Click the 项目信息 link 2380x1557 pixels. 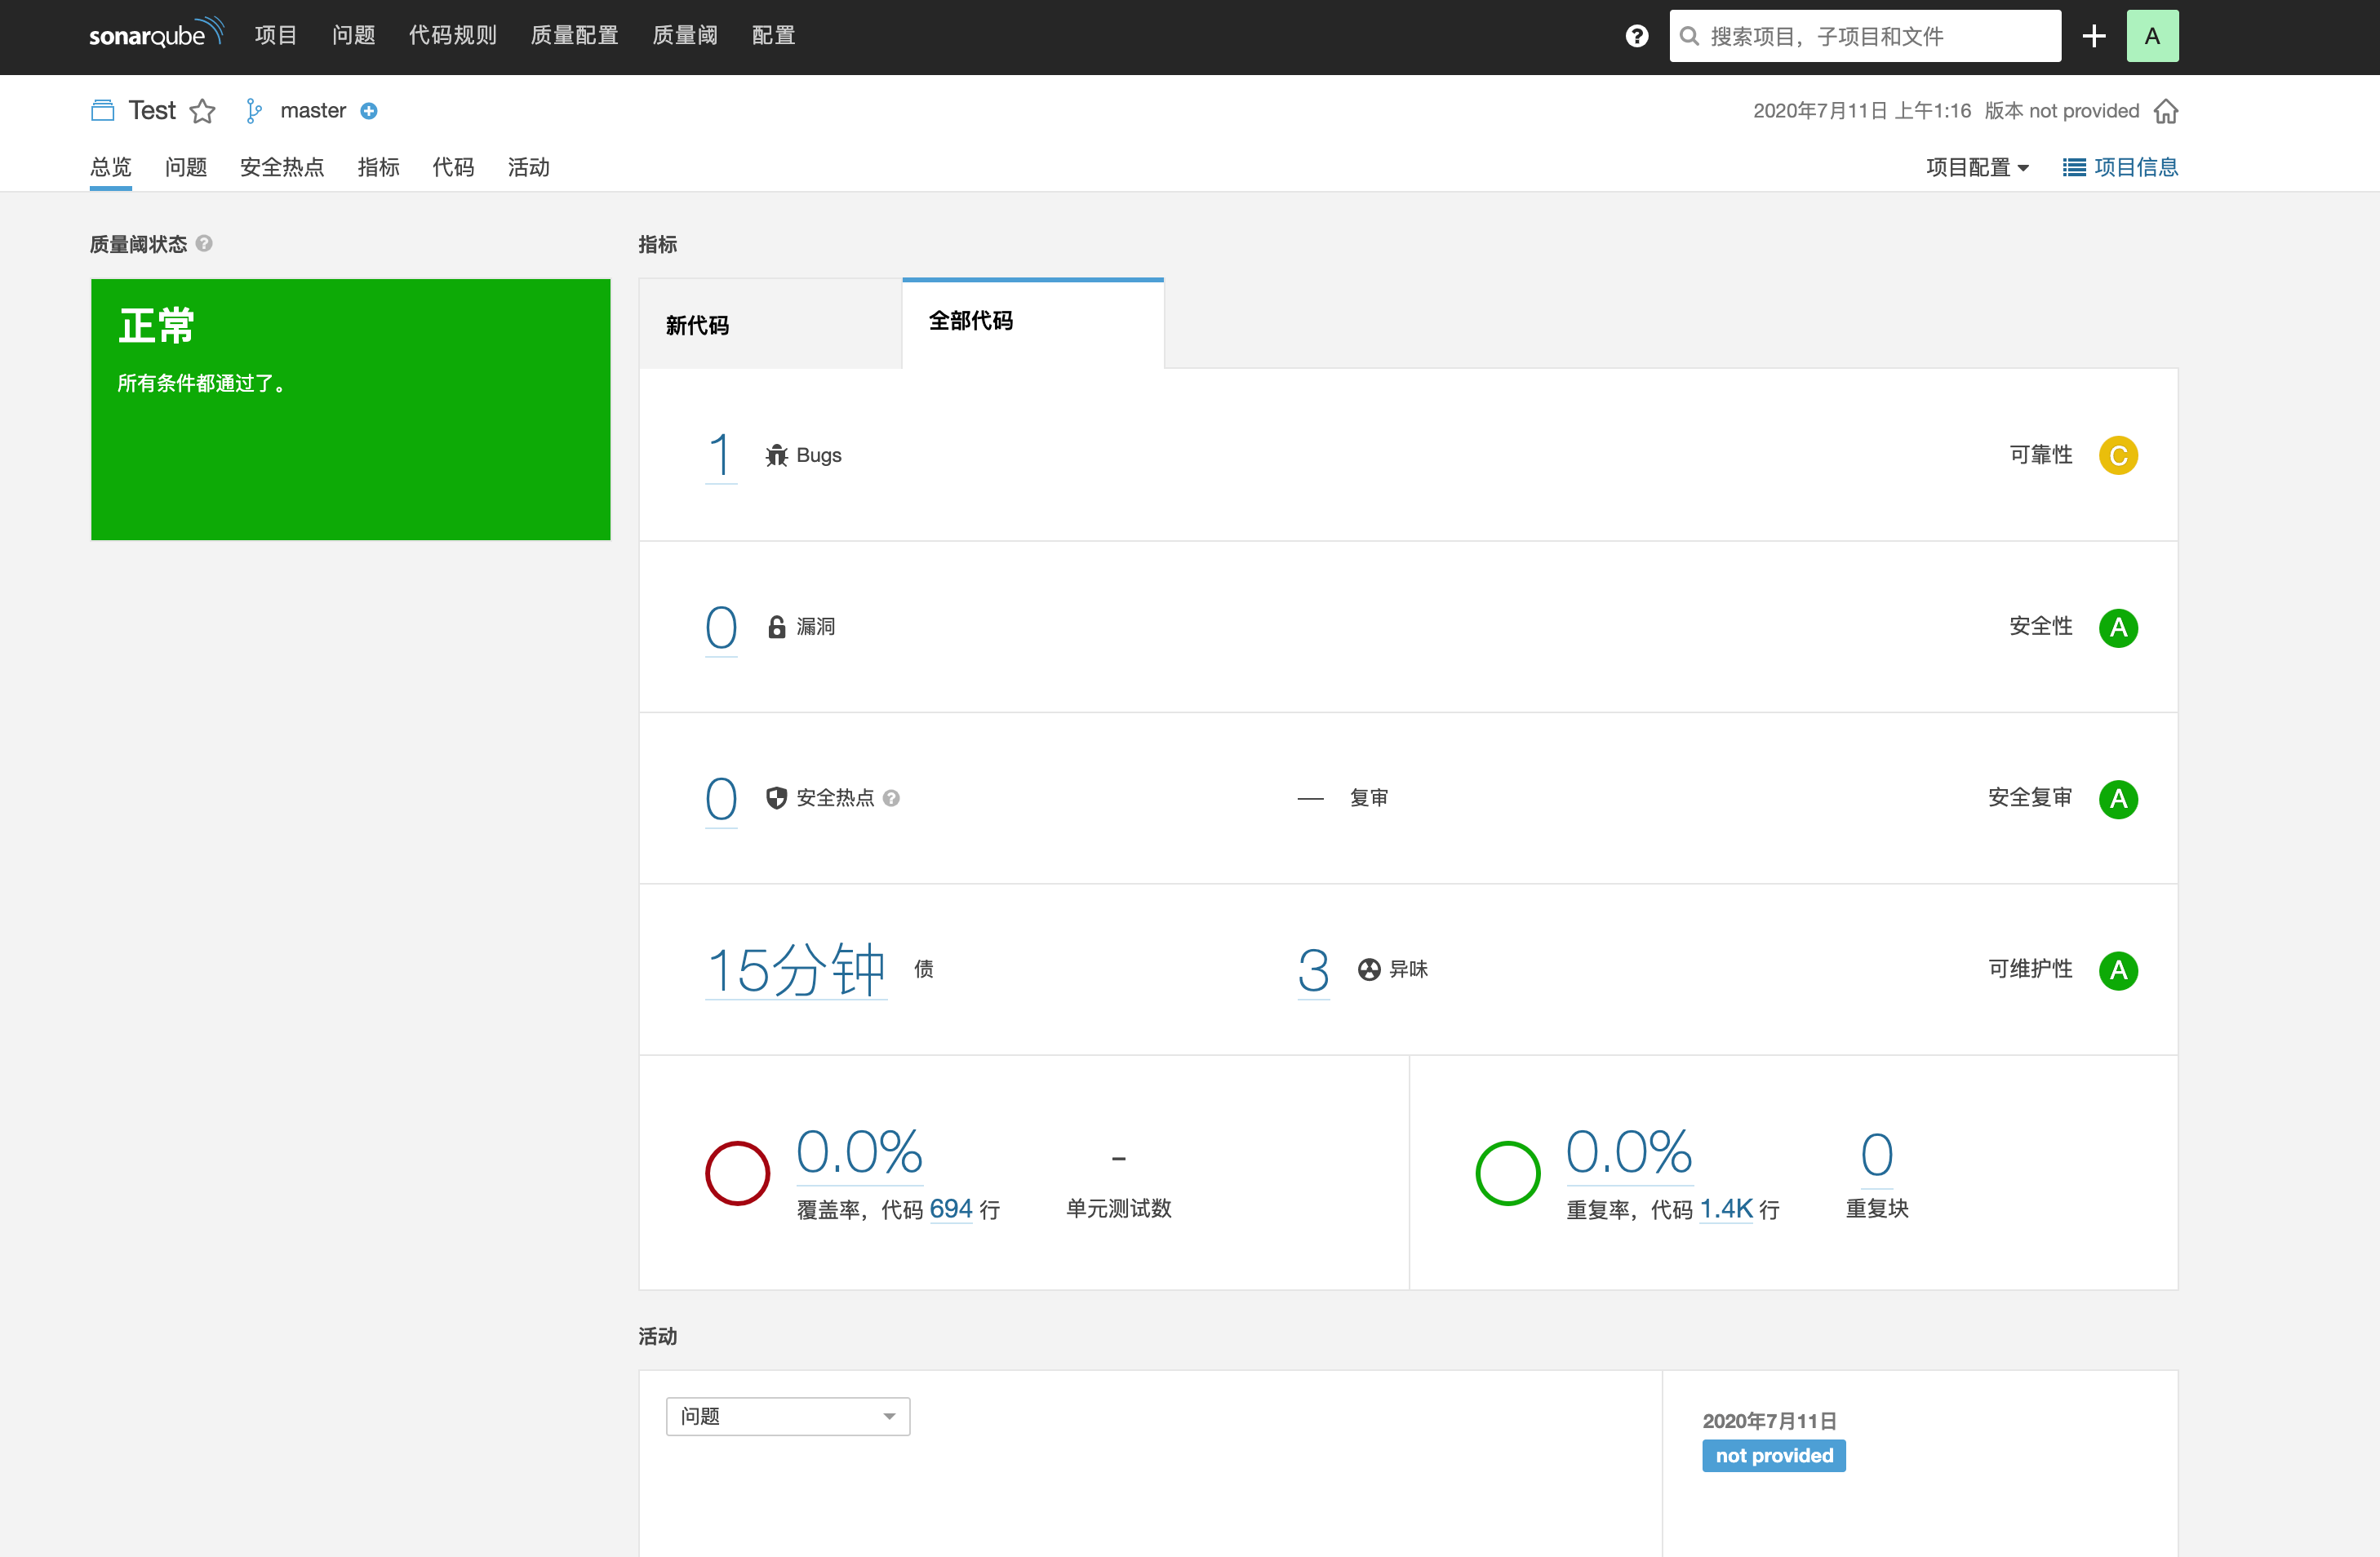(2120, 167)
